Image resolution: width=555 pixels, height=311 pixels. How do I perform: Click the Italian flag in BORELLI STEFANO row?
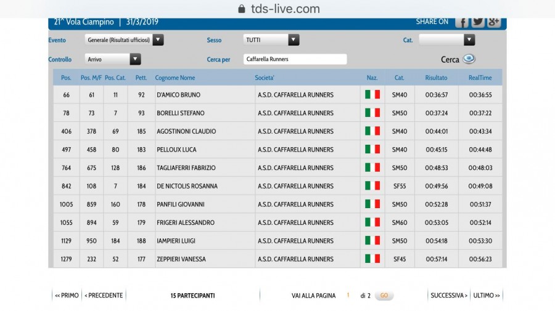(x=372, y=113)
